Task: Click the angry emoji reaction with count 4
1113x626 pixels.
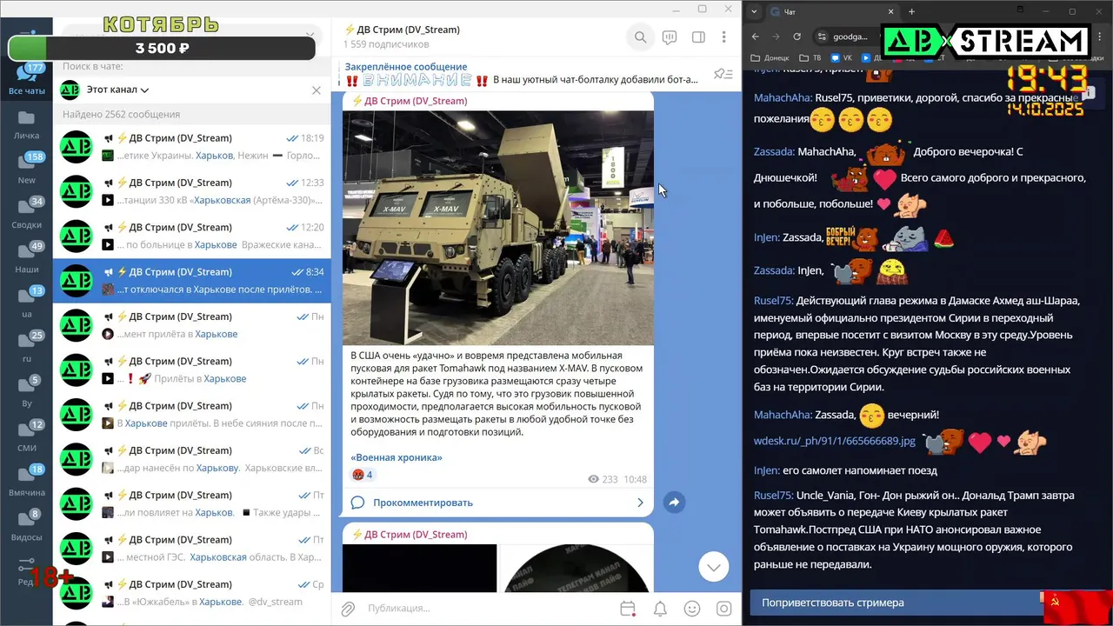Action: pos(362,475)
